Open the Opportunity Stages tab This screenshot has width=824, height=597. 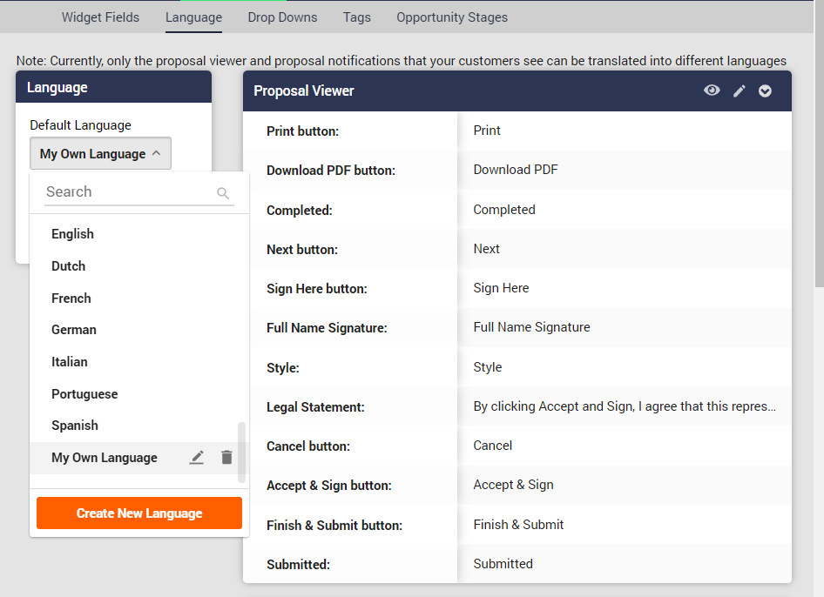(x=451, y=17)
